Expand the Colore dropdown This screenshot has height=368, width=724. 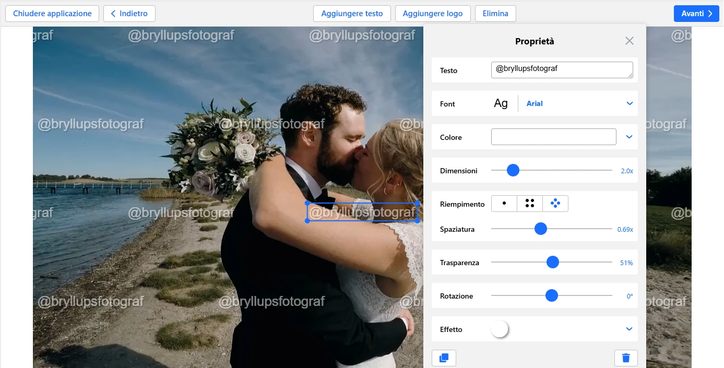(629, 137)
